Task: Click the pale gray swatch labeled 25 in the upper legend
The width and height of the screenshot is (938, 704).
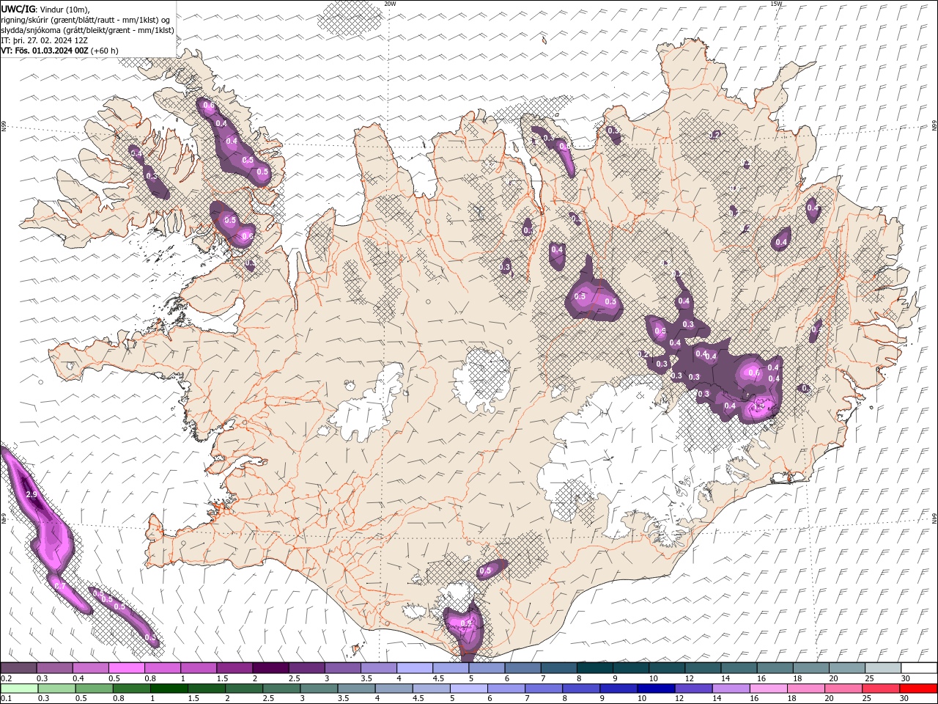Action: point(884,667)
